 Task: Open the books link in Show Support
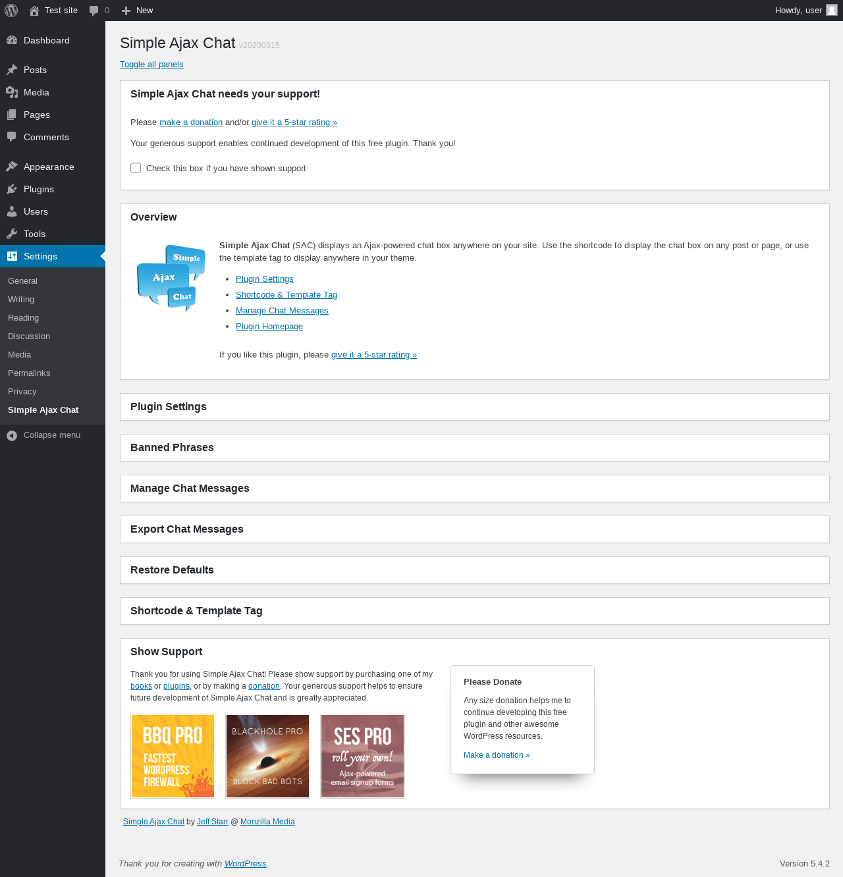[x=141, y=686]
